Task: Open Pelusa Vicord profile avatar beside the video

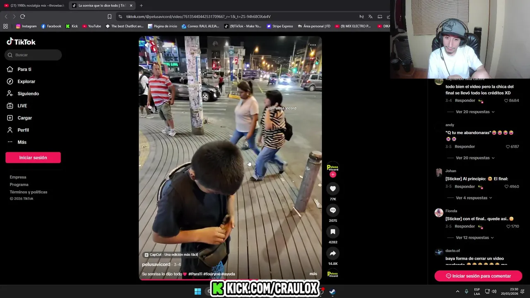Action: (332, 168)
